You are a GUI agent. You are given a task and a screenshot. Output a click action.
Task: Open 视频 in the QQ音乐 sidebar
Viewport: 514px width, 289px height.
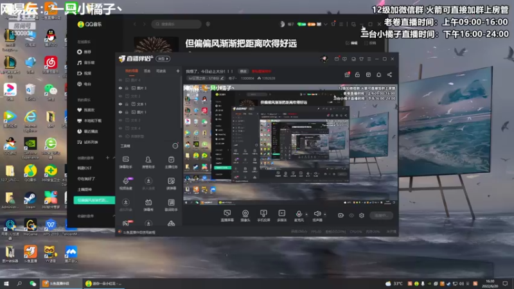pyautogui.click(x=84, y=73)
